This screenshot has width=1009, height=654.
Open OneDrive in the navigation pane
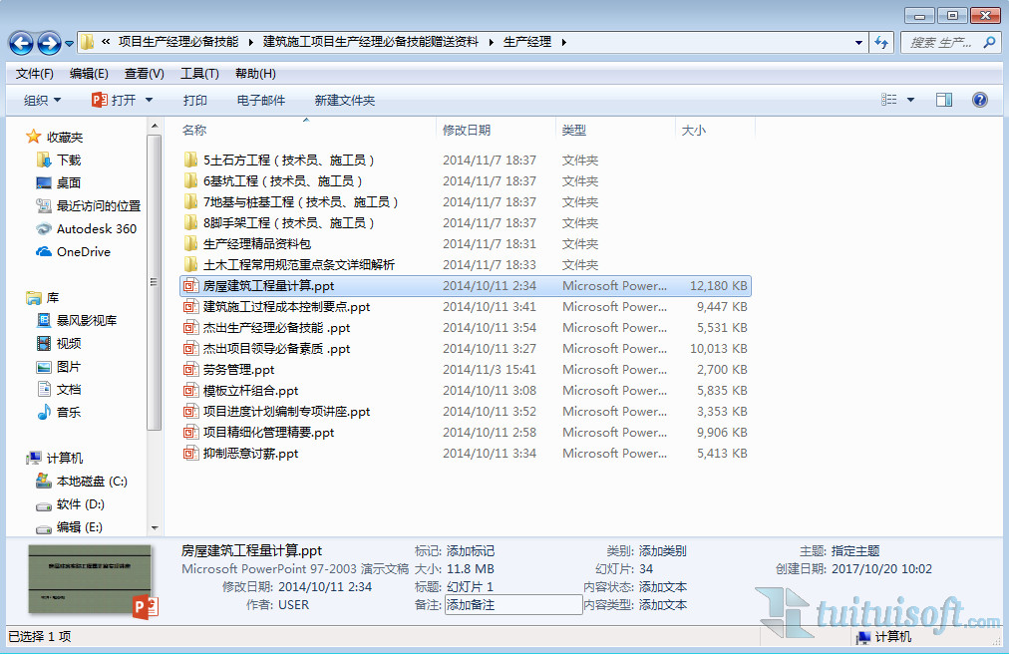(x=83, y=251)
